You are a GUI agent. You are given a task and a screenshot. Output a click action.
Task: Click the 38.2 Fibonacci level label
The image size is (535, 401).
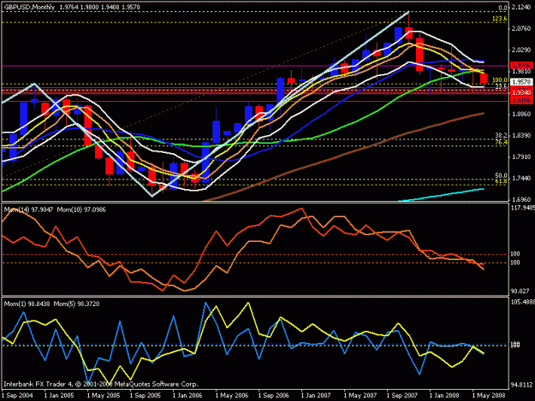tap(501, 136)
